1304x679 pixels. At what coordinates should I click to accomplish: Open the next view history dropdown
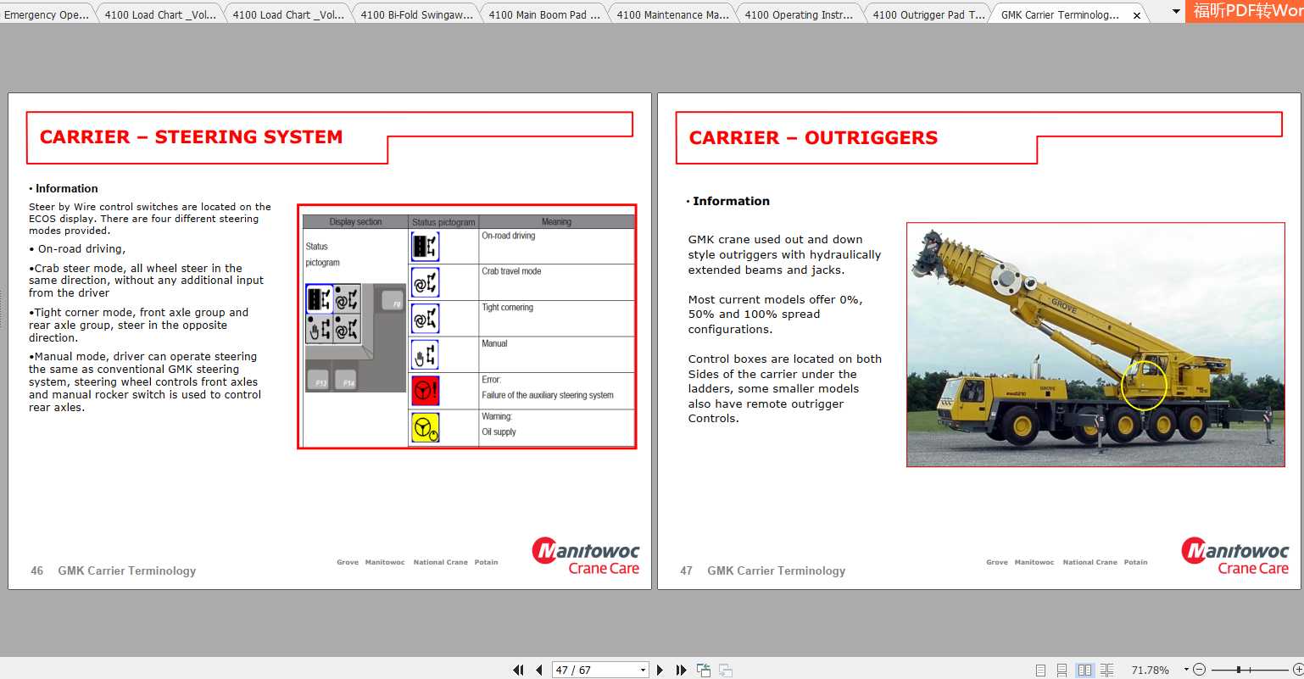(x=725, y=670)
